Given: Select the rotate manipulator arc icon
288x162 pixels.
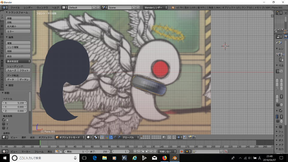Looking at the screenshot, I should 115,137.
